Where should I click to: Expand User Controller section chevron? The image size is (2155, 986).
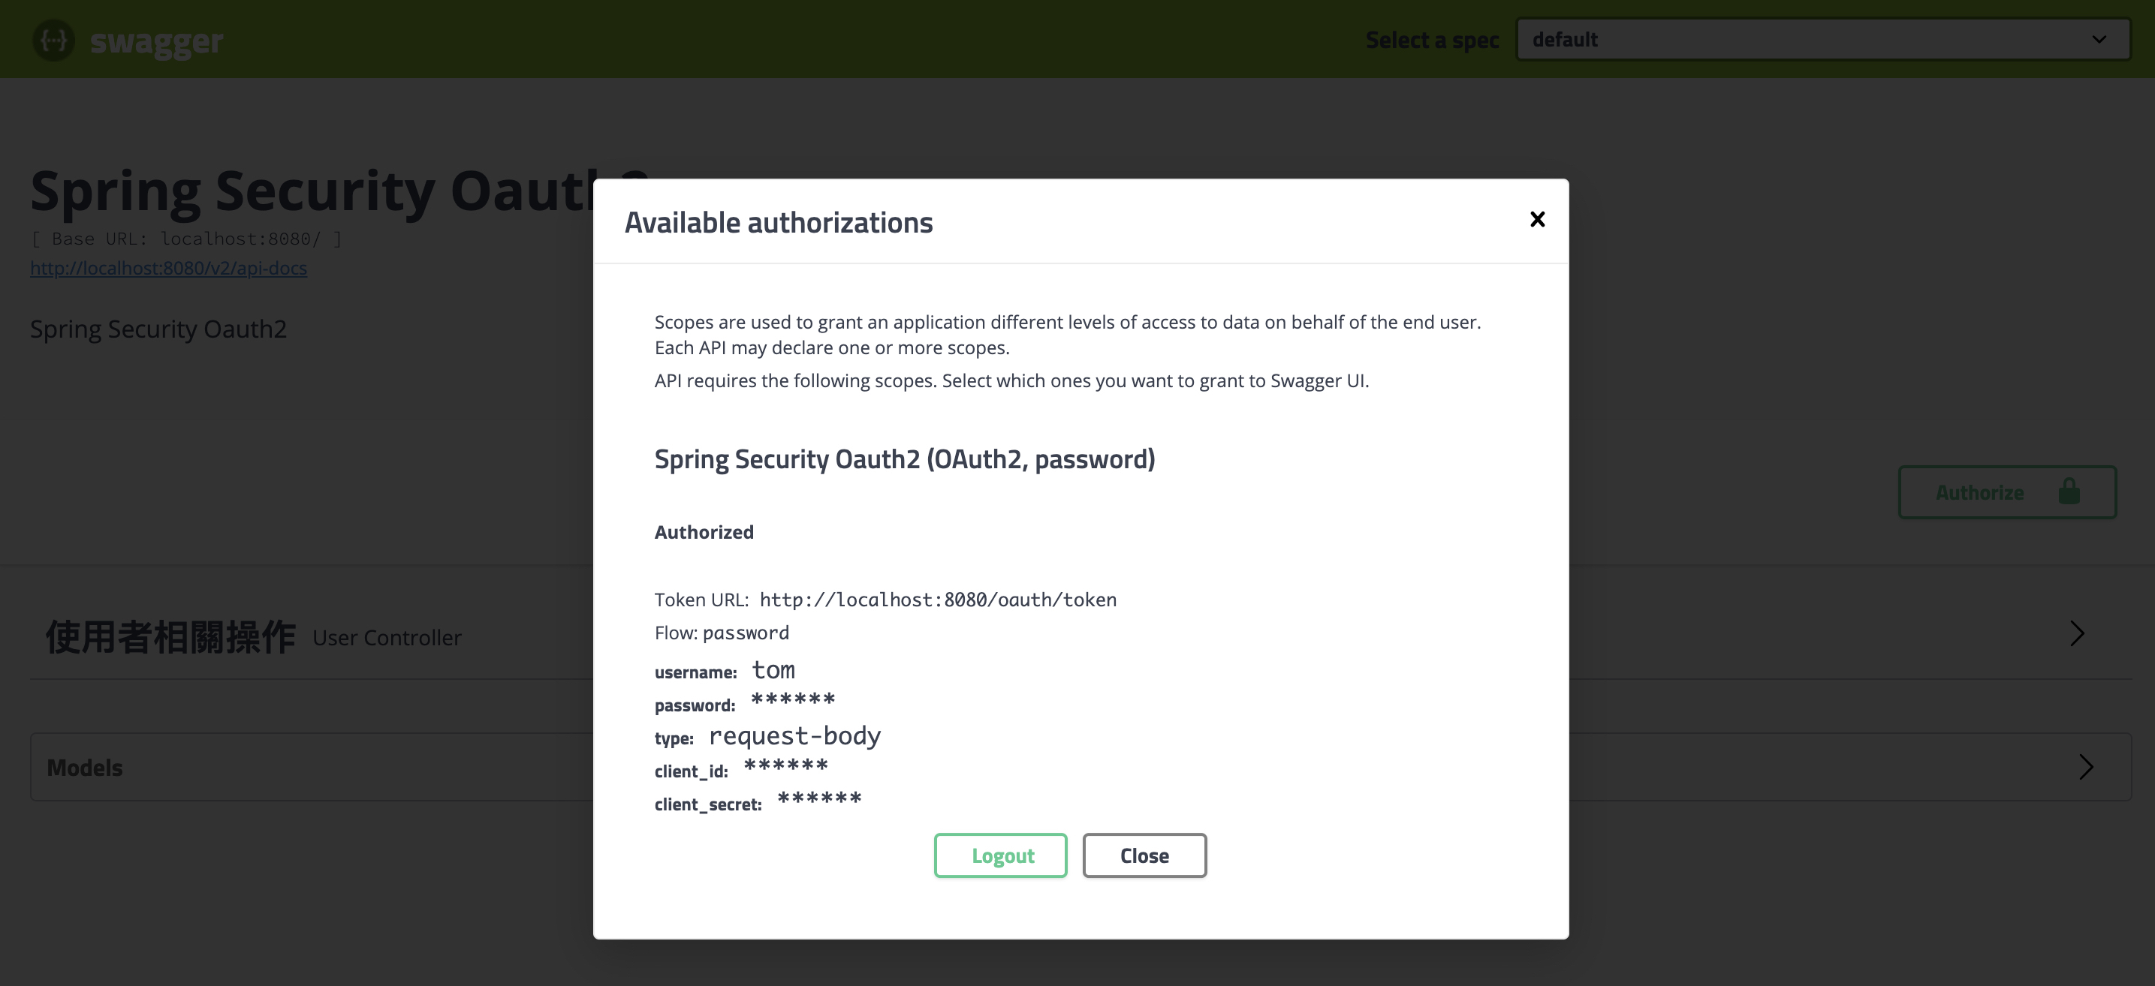click(x=2077, y=634)
